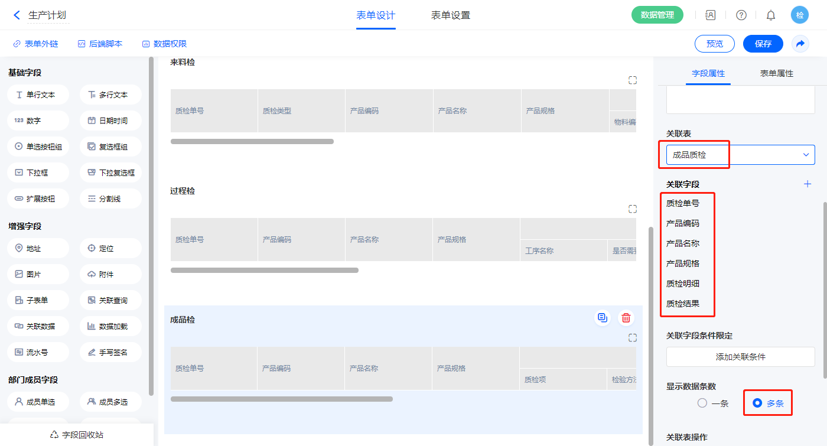The height and width of the screenshot is (446, 827).
Task: Click the user avatar in top right
Action: [800, 15]
